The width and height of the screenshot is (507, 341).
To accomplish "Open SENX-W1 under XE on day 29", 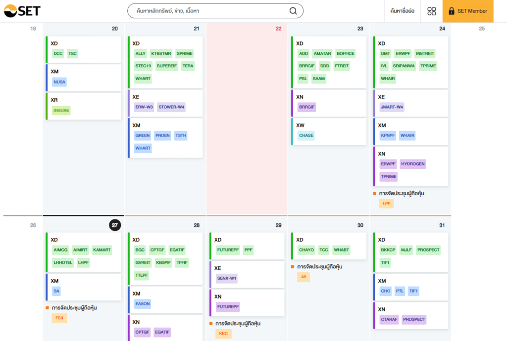I will tap(227, 278).
